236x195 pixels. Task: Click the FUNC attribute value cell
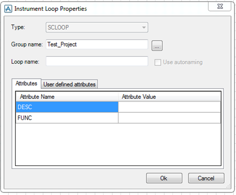(169, 118)
